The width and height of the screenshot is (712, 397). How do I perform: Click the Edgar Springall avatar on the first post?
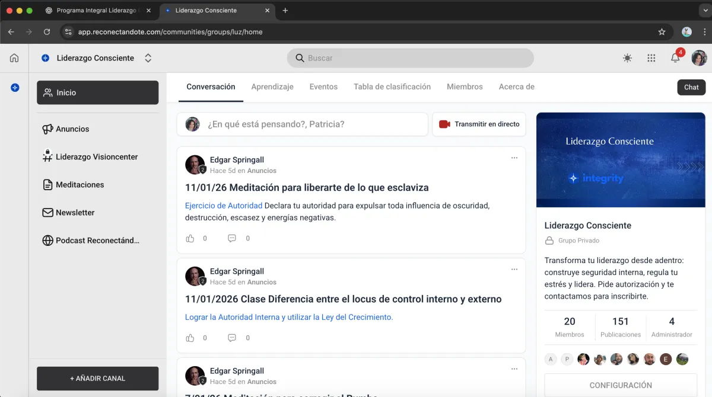tap(195, 165)
